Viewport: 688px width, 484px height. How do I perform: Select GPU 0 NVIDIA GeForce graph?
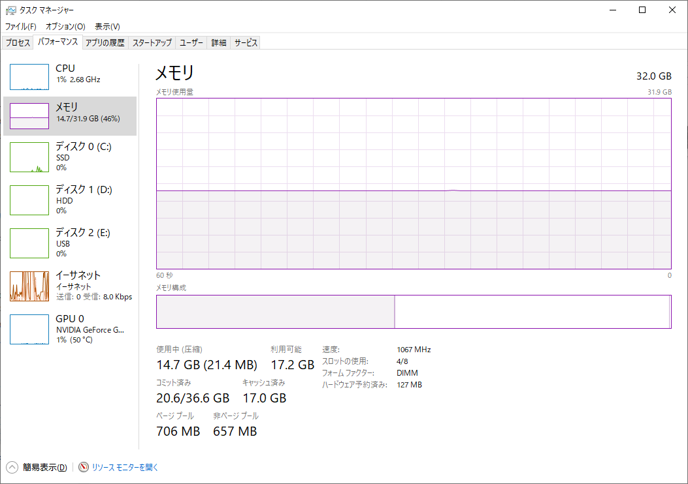(29, 329)
